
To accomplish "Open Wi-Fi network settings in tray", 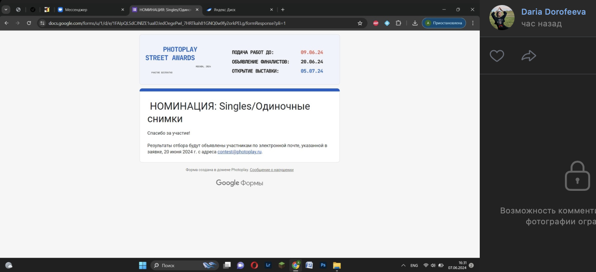I will point(426,265).
